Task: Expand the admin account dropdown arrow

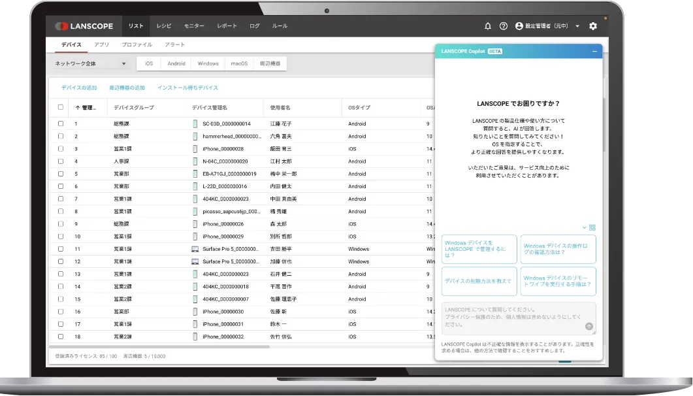Action: point(576,26)
